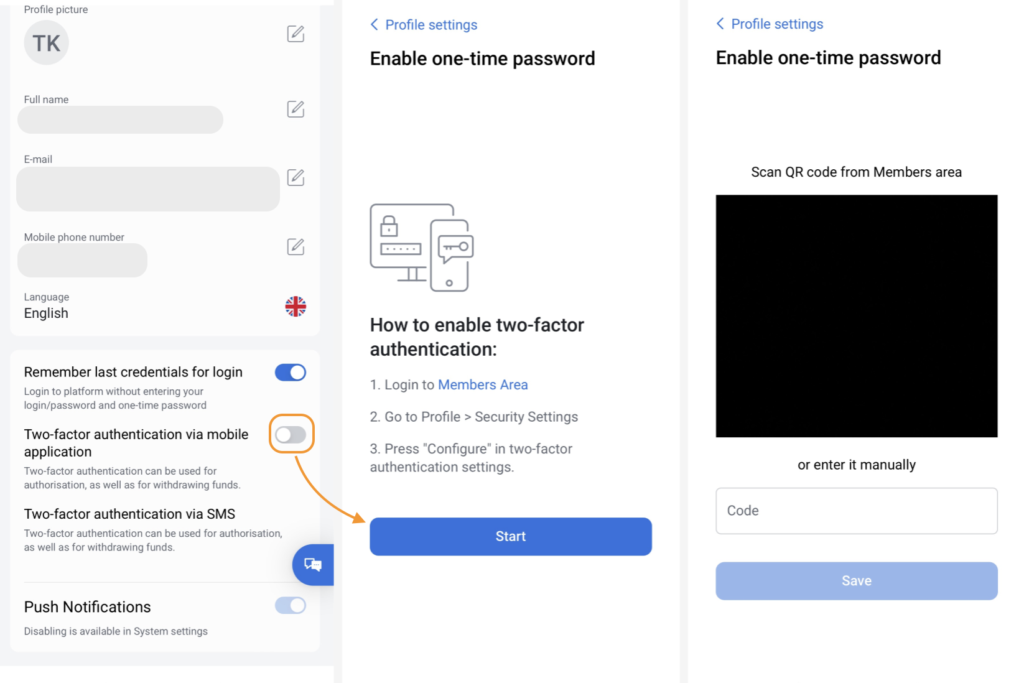
Task: Click the blue Start button
Action: pos(511,536)
